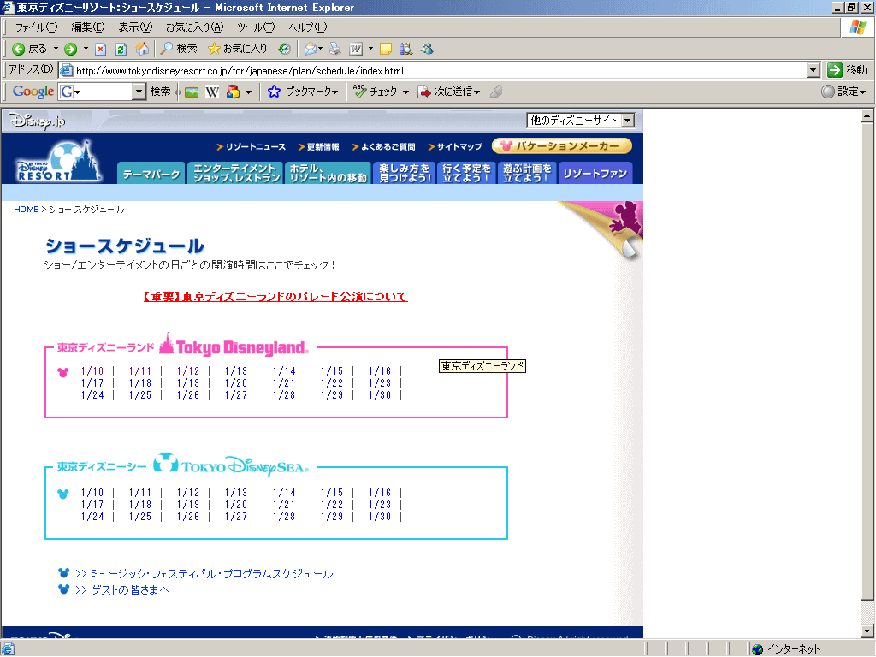Click the Mail envelope icon
This screenshot has height=657, width=876.
(310, 49)
